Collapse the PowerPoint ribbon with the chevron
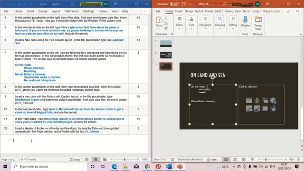The width and height of the screenshot is (304, 171). click(301, 34)
